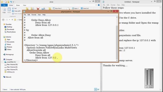Click Select all in Explorer ribbon
This screenshot has height=92, width=163.
[85, 8]
